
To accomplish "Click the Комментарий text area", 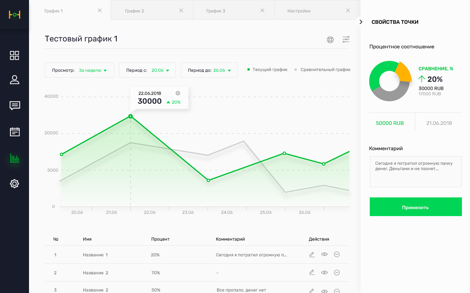I will pyautogui.click(x=416, y=171).
